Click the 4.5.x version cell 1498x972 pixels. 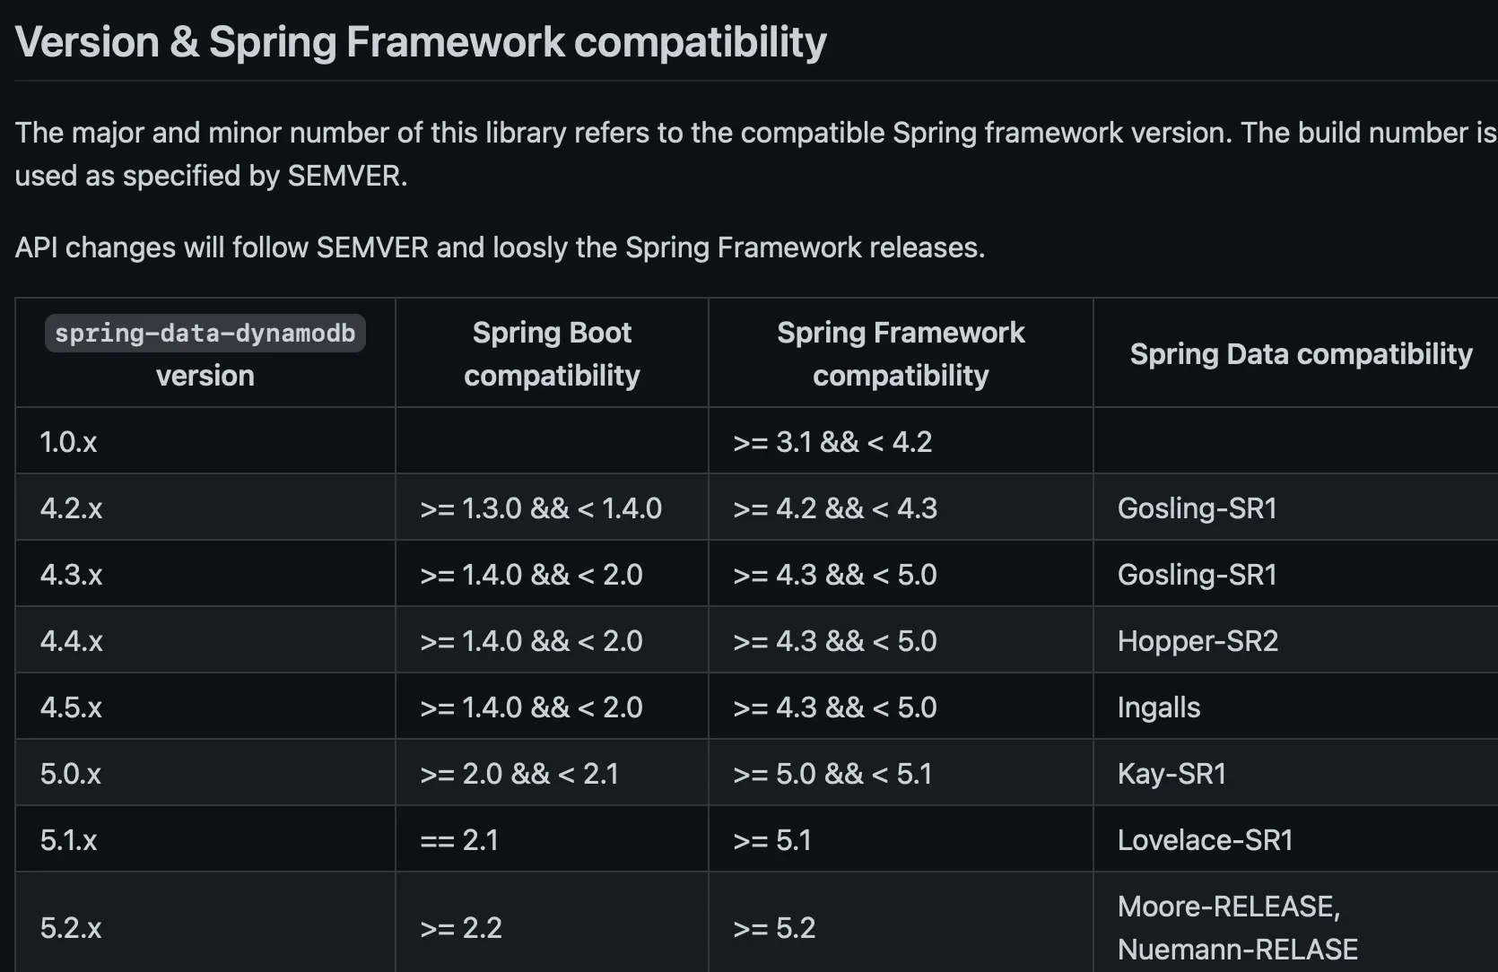pyautogui.click(x=71, y=707)
